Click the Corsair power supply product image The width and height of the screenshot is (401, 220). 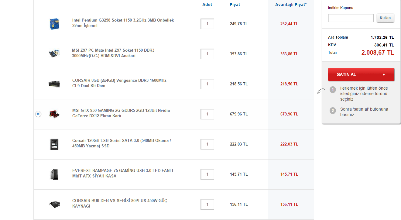pyautogui.click(x=54, y=204)
